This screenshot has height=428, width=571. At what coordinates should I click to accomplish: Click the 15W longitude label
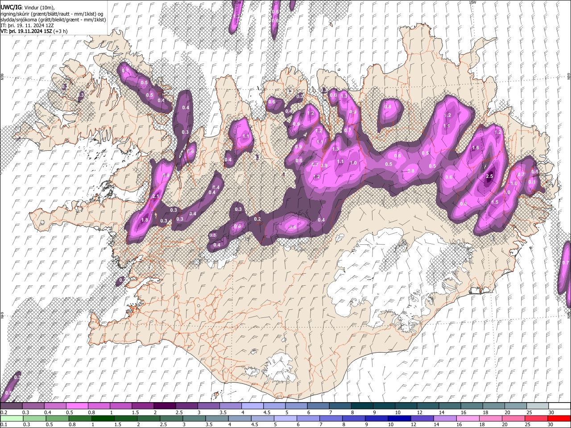pyautogui.click(x=472, y=2)
